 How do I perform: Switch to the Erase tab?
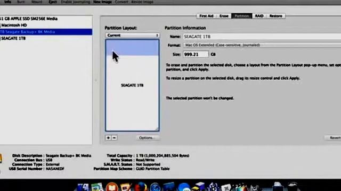pos(224,16)
